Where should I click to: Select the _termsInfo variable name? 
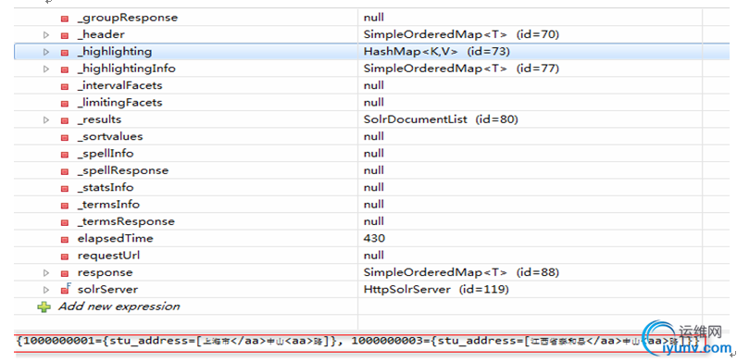click(108, 205)
